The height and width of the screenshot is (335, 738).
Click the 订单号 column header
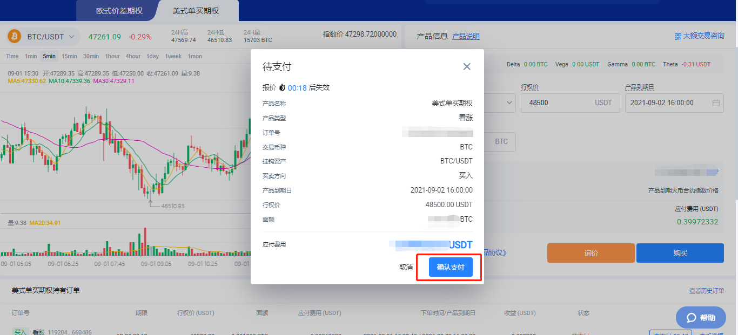21,313
